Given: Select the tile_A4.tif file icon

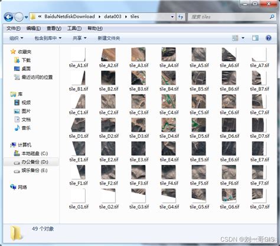Looking at the screenshot, I should tap(168, 54).
